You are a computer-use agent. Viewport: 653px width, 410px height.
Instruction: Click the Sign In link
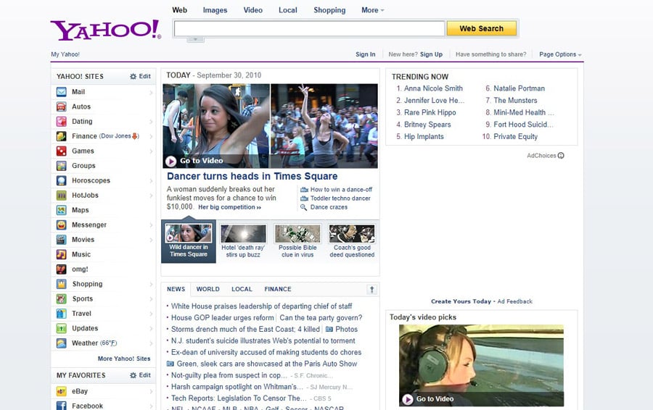366,54
